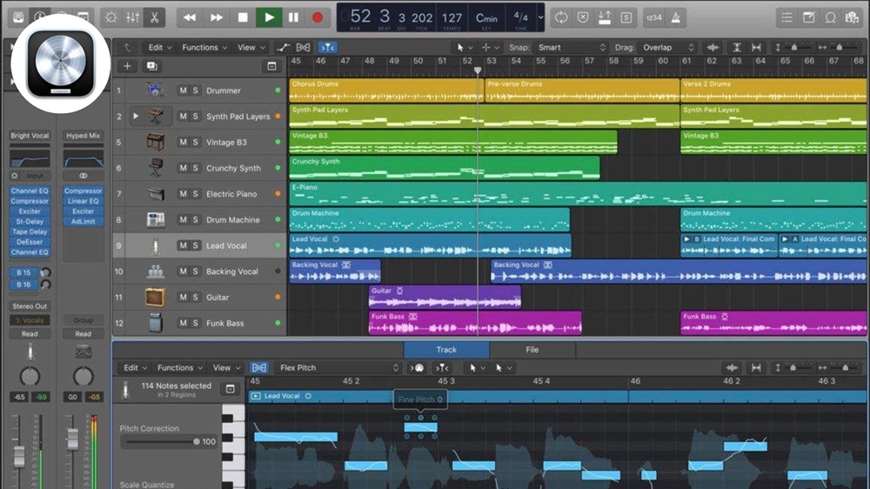Open tracks area Functions menu
This screenshot has height=489, width=870.
pos(204,47)
